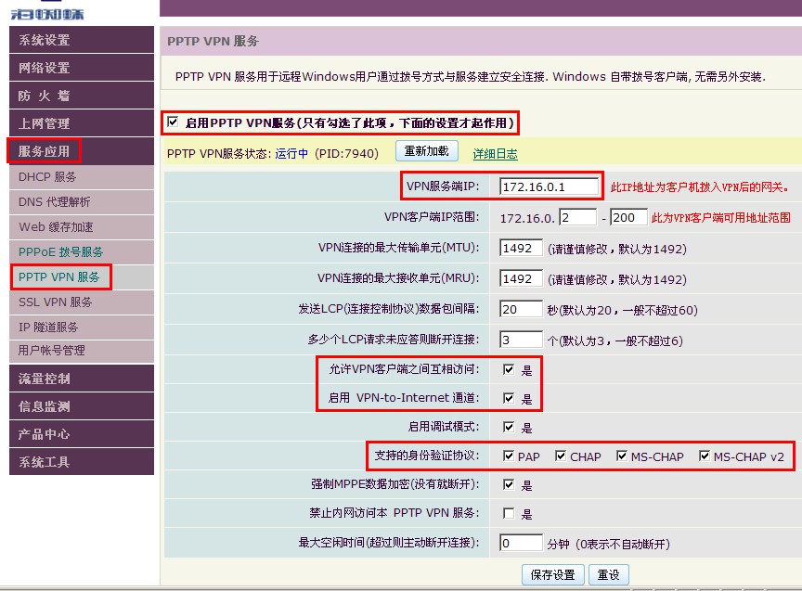Select PPTP VPN 服务 in sidebar
The height and width of the screenshot is (591, 802).
[x=82, y=277]
